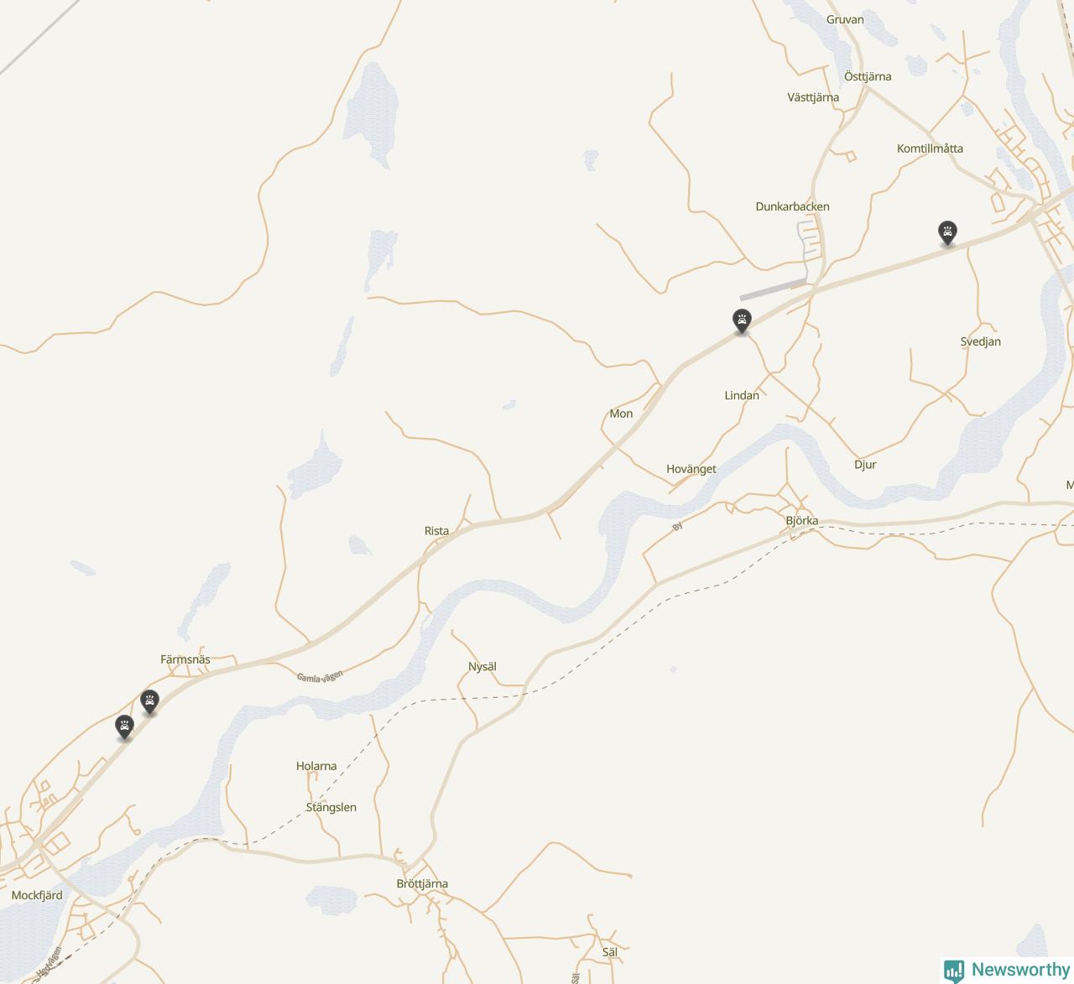Viewport: 1074px width, 984px height.
Task: Click the Björka place name
Action: (x=802, y=521)
